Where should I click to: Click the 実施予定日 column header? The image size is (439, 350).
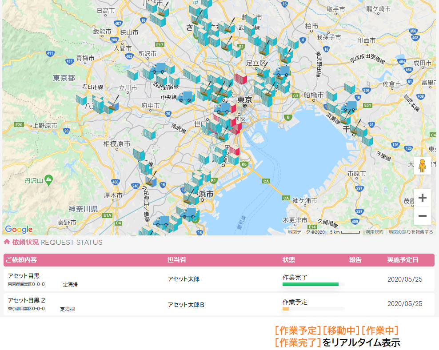(x=403, y=260)
